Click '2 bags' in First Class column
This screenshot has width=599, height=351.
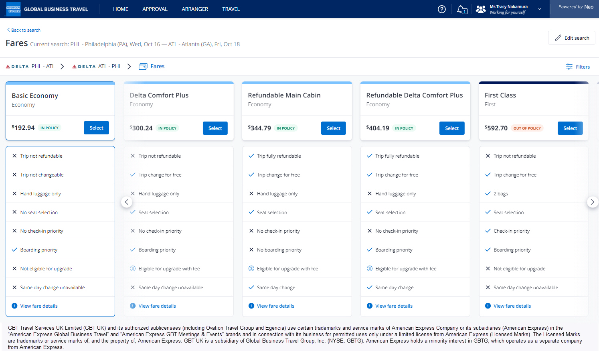(501, 193)
